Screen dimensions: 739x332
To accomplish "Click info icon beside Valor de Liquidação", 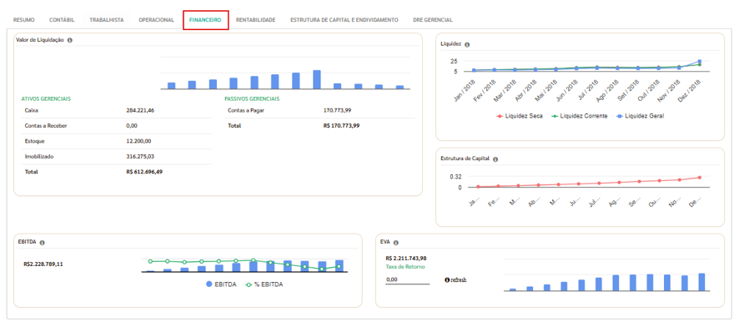I will coord(70,40).
